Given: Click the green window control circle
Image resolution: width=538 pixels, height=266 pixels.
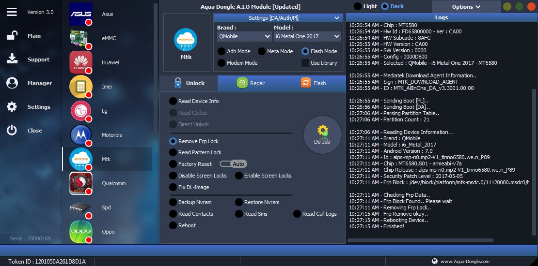Looking at the screenshot, I should (520, 6).
